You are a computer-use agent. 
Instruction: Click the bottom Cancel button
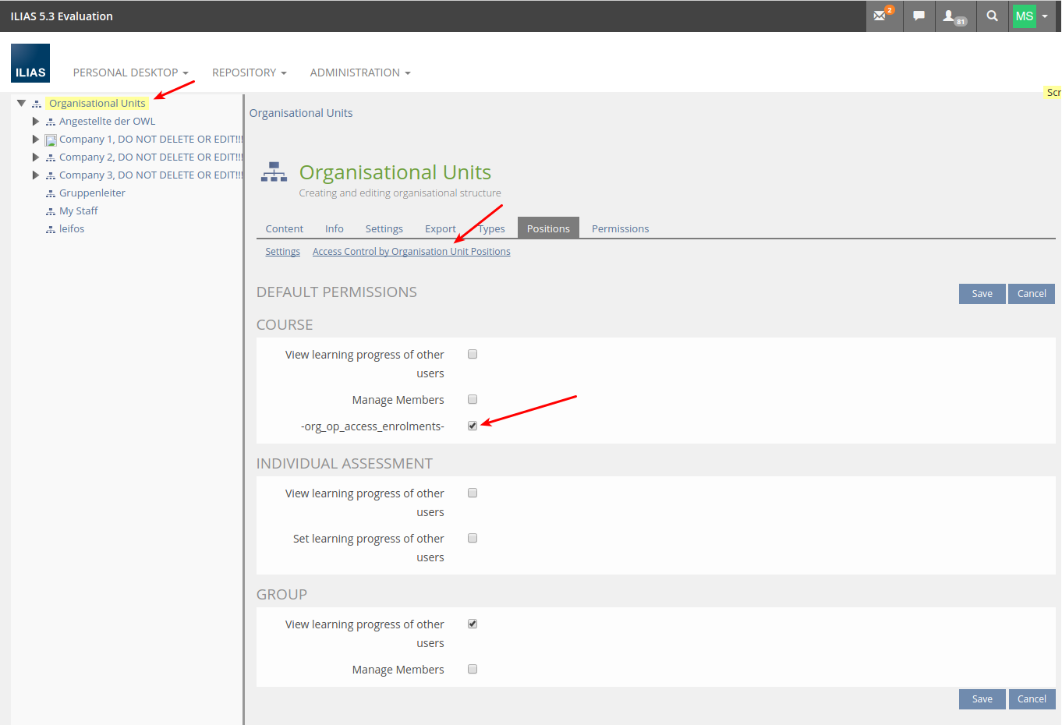point(1031,699)
